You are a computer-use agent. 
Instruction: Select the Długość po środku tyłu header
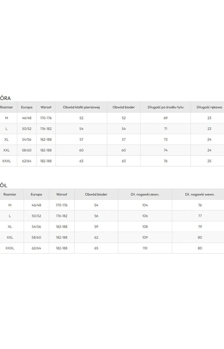[x=165, y=107]
